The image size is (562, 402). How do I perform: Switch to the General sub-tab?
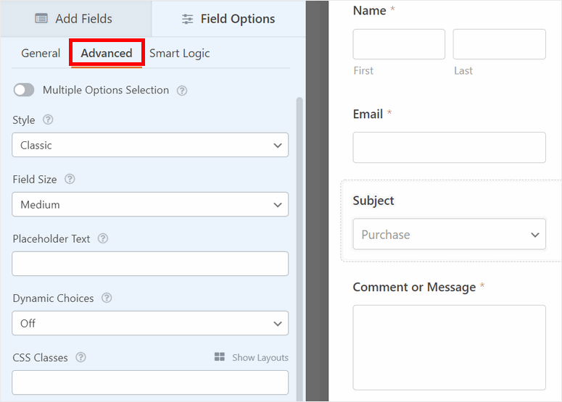pos(41,54)
